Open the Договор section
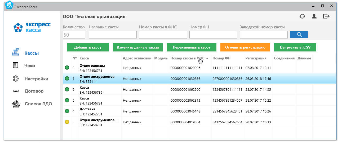This screenshot has width=342, height=143. tap(34, 91)
